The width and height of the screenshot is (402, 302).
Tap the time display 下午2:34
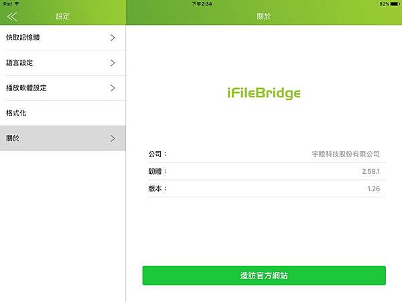(x=202, y=4)
